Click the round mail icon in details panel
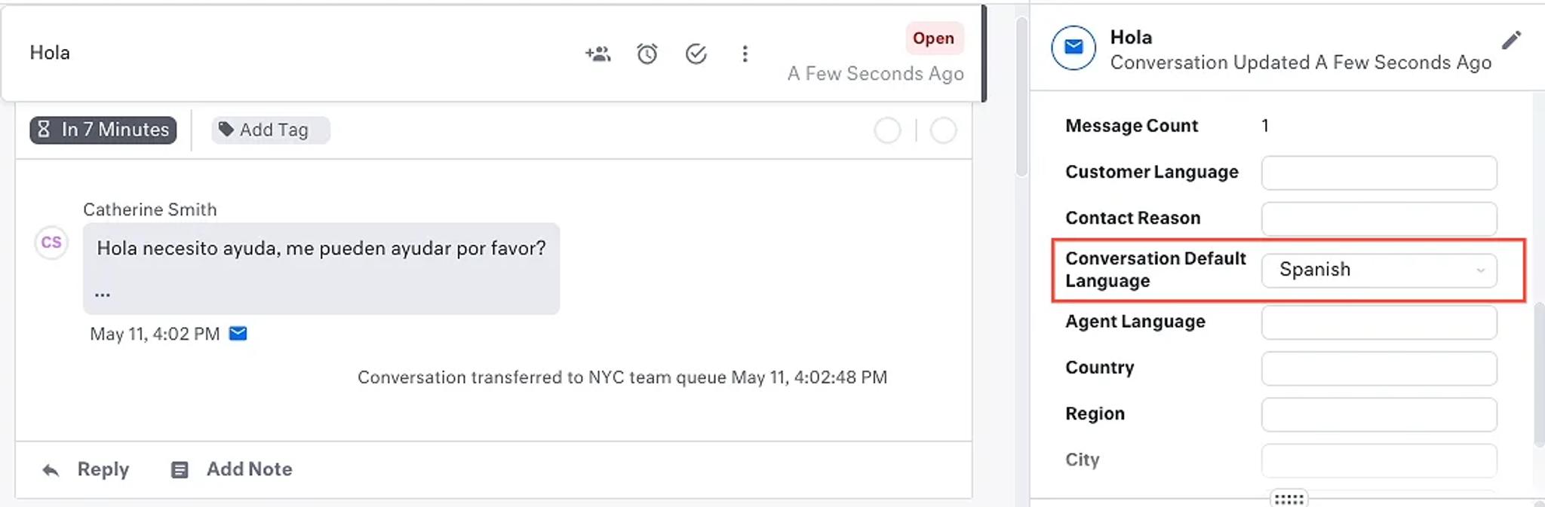Image resolution: width=1545 pixels, height=507 pixels. [1074, 47]
